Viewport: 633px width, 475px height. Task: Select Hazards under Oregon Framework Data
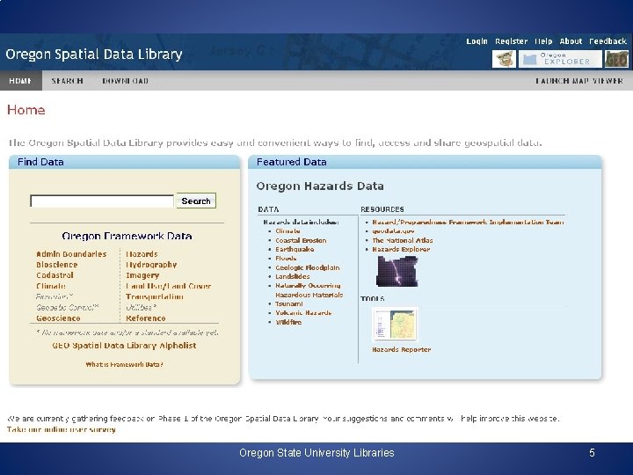pos(142,254)
